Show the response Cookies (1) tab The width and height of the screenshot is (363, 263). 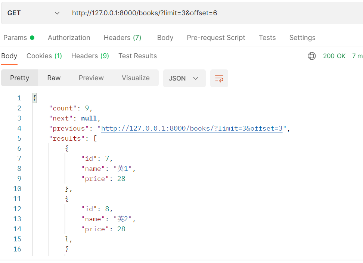point(44,56)
